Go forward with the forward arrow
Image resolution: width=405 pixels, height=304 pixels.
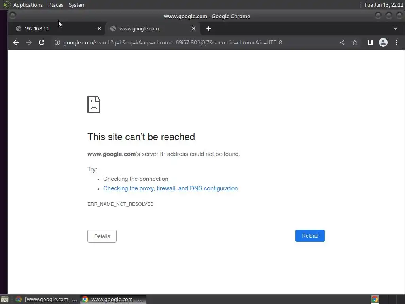pos(28,42)
